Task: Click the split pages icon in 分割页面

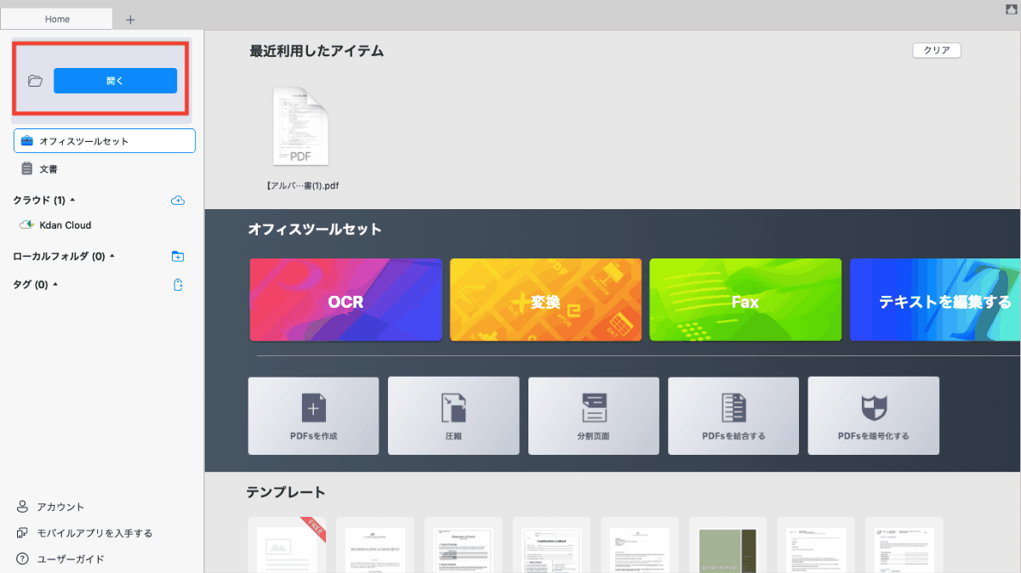Action: point(594,408)
